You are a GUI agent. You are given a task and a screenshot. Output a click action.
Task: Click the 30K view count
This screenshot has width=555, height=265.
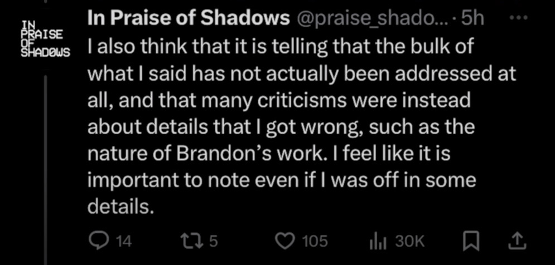(x=409, y=241)
